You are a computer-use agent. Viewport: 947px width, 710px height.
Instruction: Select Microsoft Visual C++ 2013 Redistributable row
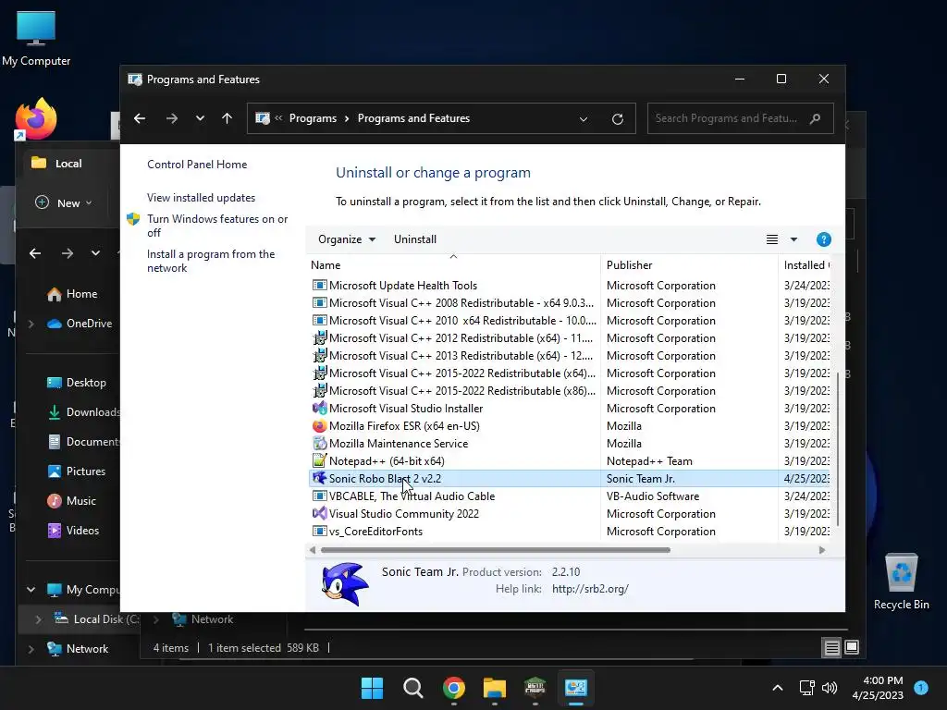pos(569,356)
